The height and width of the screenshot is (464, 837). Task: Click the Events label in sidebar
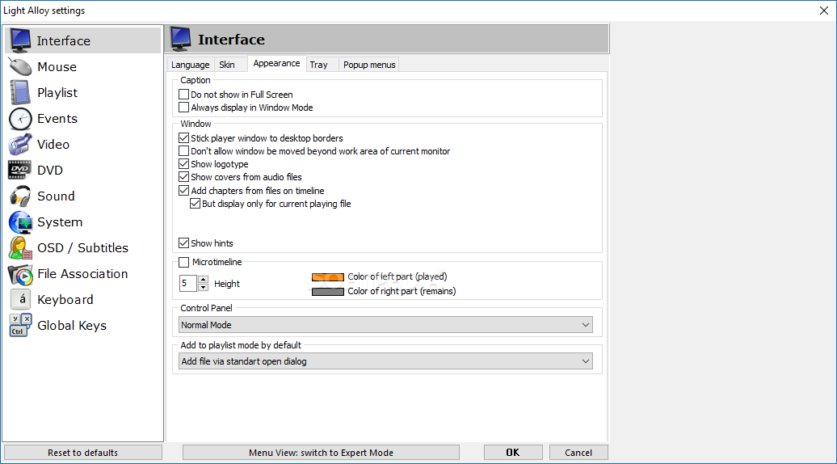57,119
